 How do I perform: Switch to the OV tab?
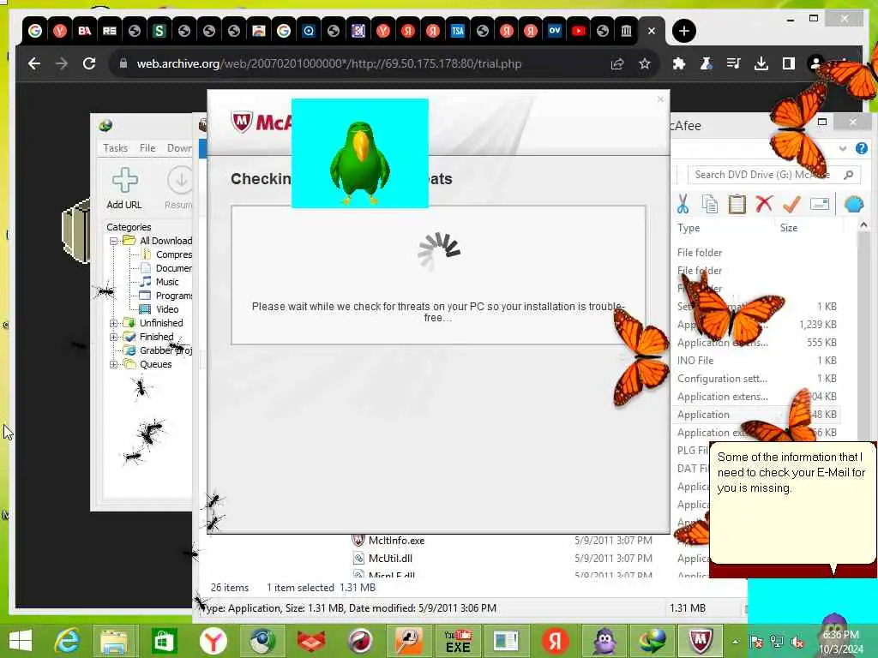(x=555, y=31)
